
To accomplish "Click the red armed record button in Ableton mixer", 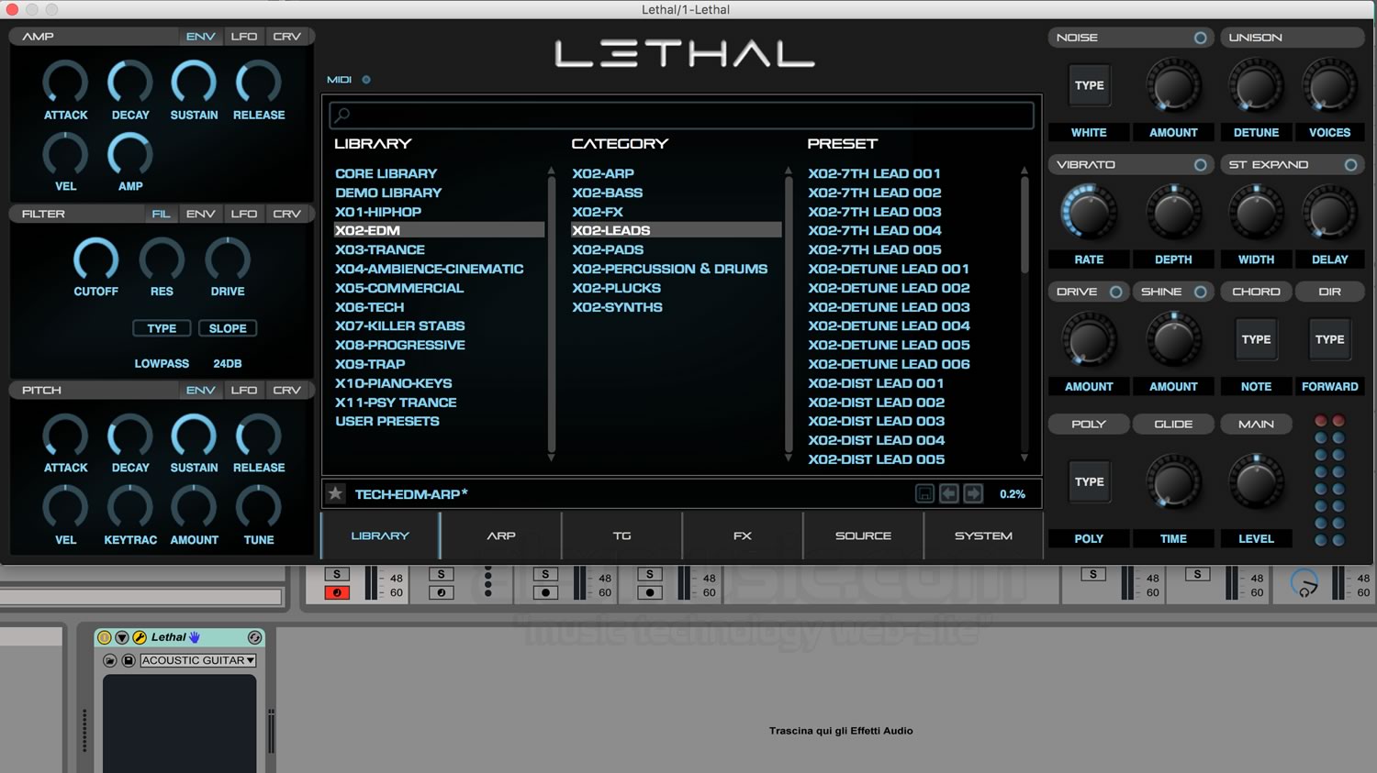I will [x=337, y=592].
